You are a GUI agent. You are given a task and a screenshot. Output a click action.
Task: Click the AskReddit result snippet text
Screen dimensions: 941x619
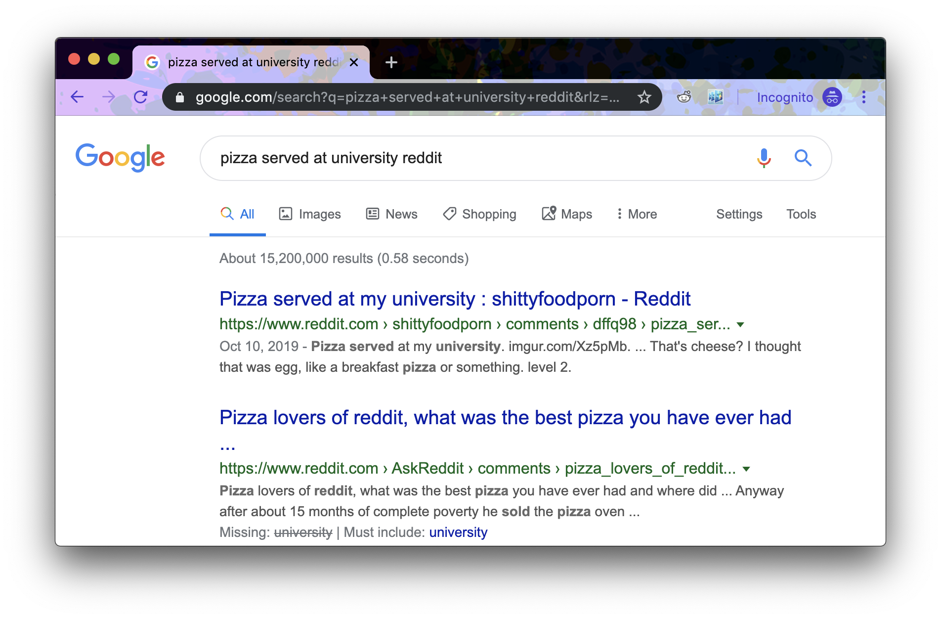click(x=502, y=501)
